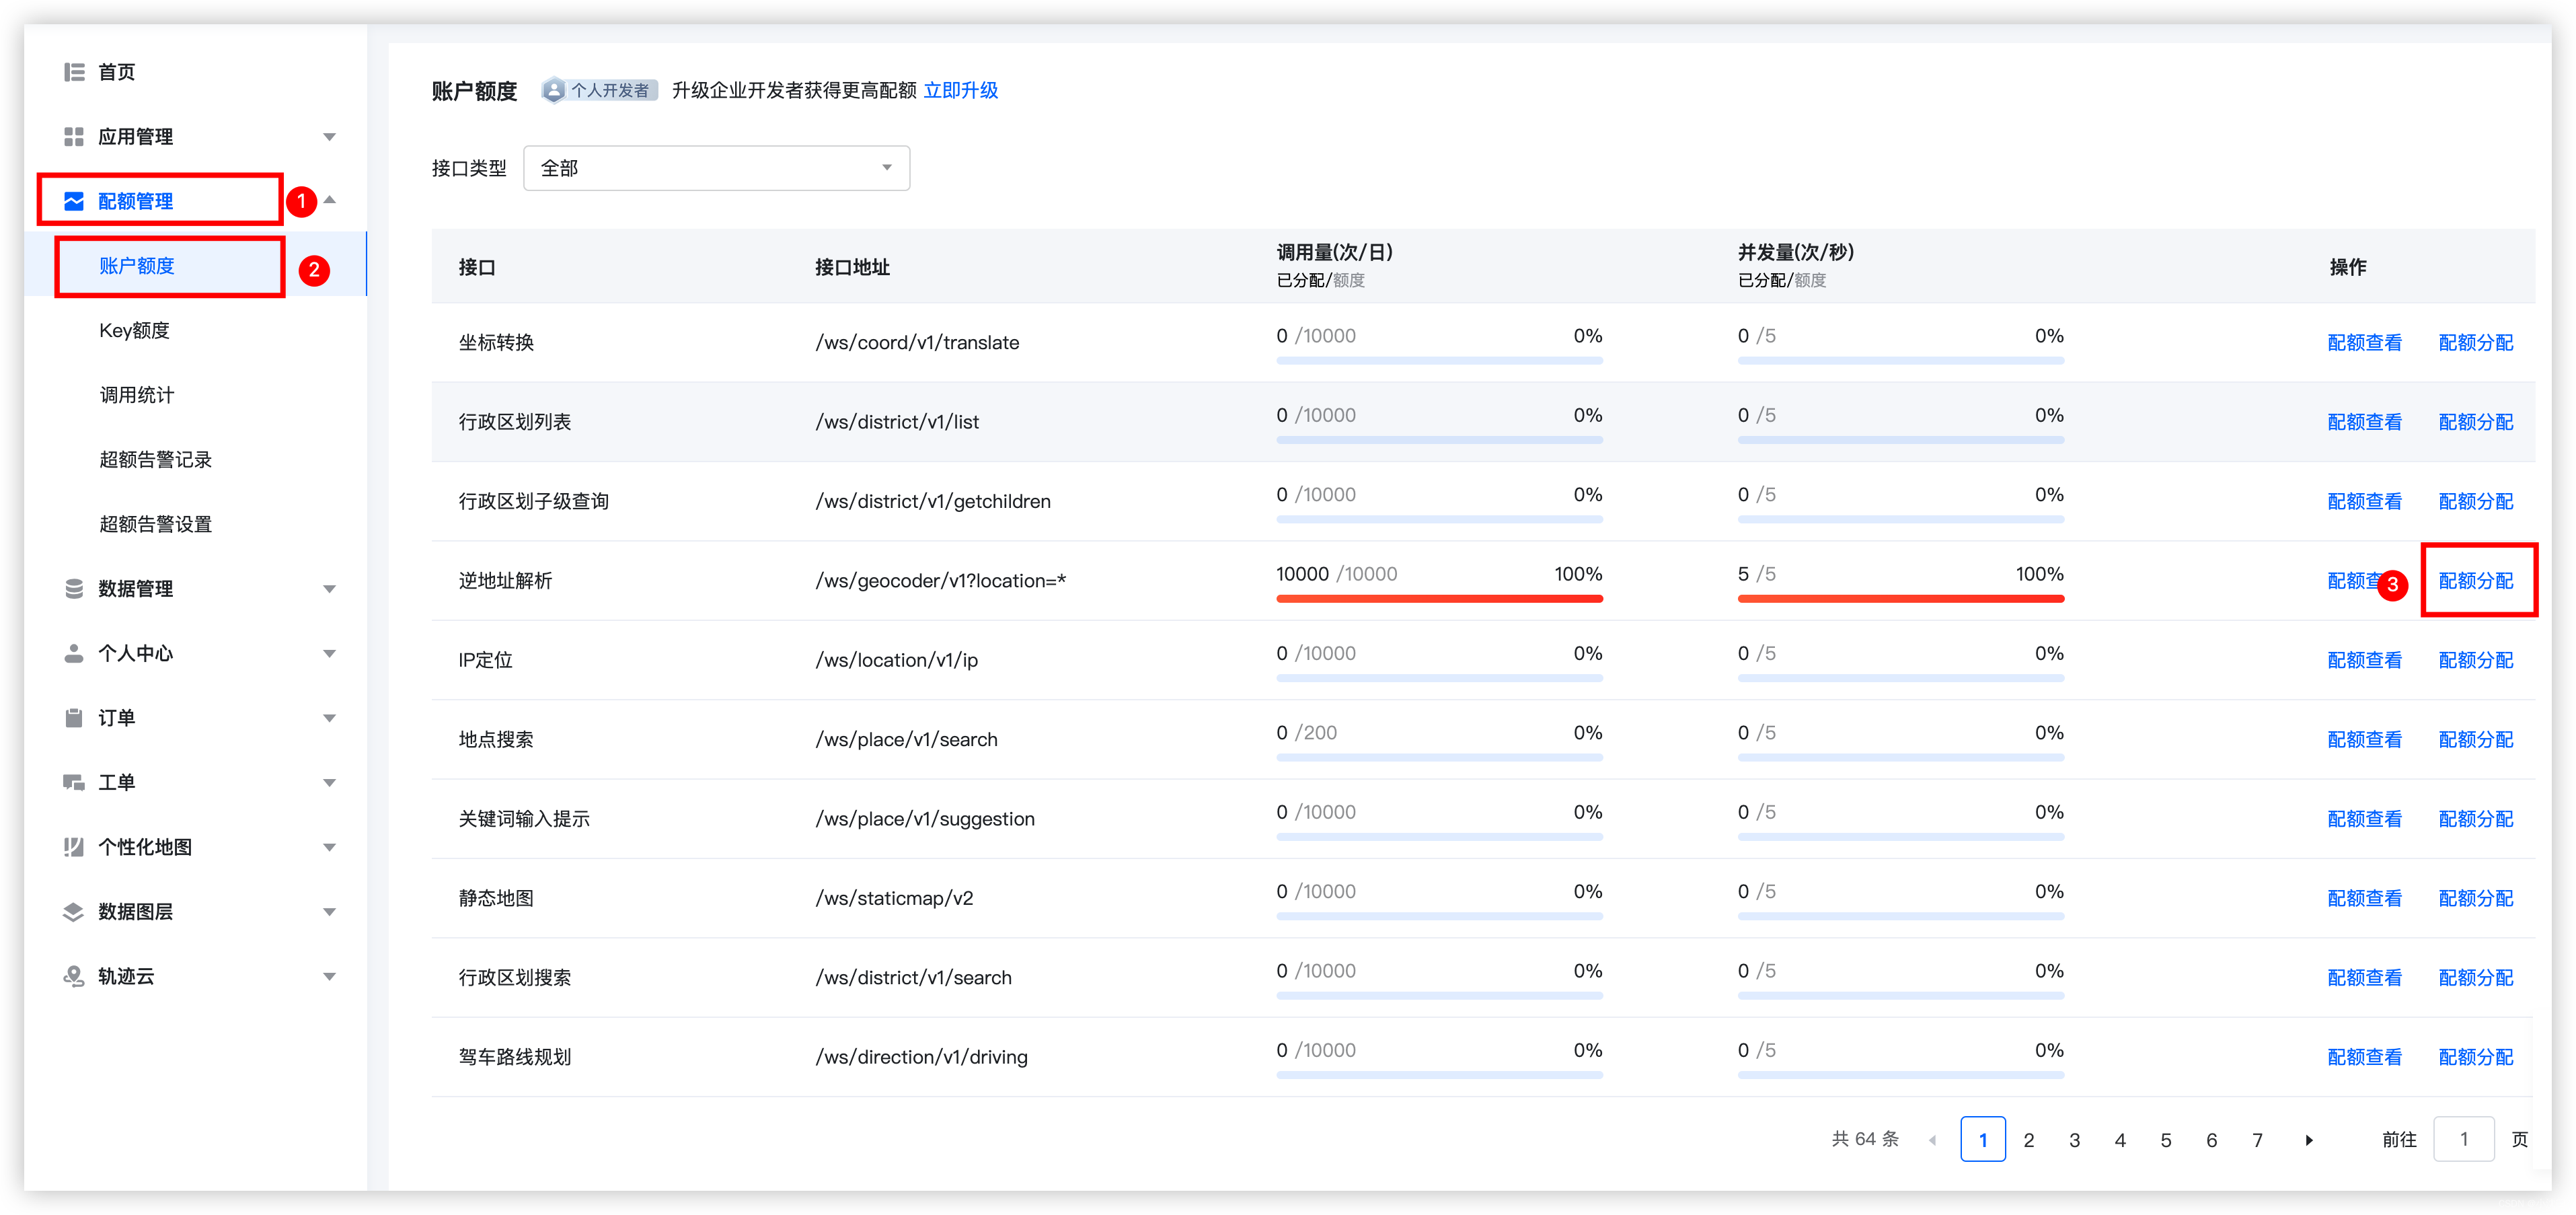2576x1215 pixels.
Task: Click the /ws/staticmap/v2 address cell
Action: [894, 898]
